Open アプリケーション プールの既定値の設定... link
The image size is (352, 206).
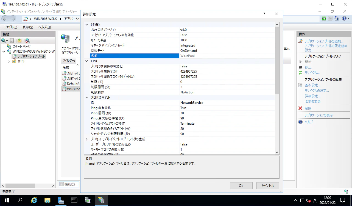(x=326, y=48)
